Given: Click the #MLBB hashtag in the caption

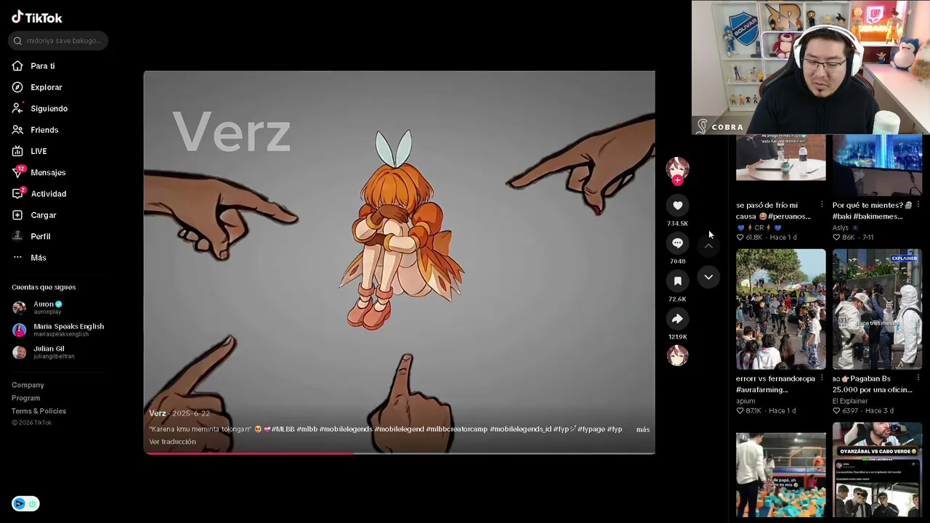Looking at the screenshot, I should point(283,429).
